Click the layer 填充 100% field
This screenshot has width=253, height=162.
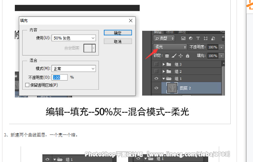[213, 56]
